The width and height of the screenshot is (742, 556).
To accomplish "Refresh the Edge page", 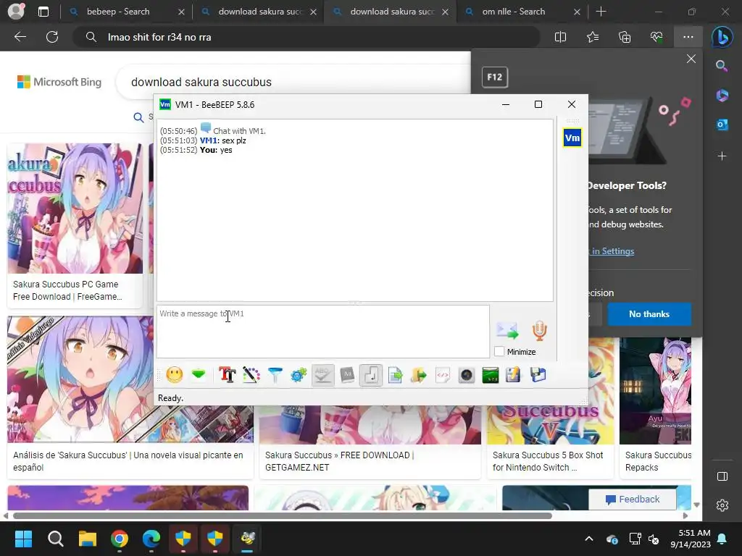I will (52, 37).
